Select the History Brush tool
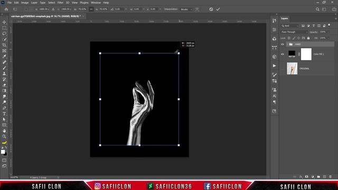 tap(4, 79)
